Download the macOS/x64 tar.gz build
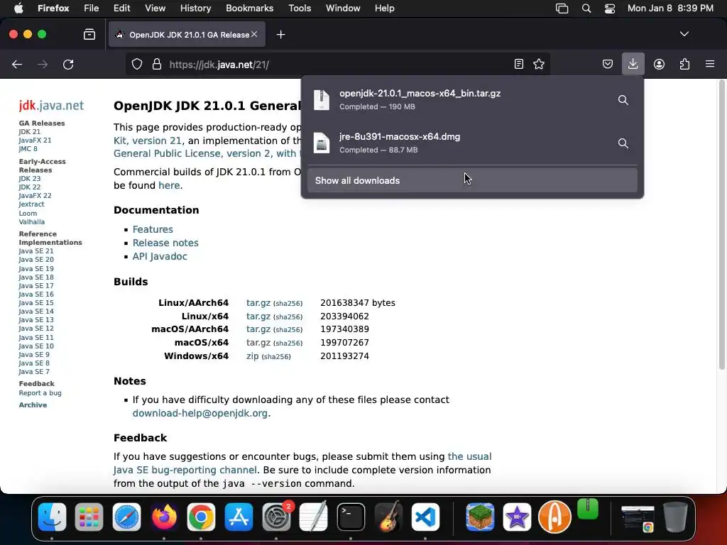The width and height of the screenshot is (727, 545). [x=258, y=343]
